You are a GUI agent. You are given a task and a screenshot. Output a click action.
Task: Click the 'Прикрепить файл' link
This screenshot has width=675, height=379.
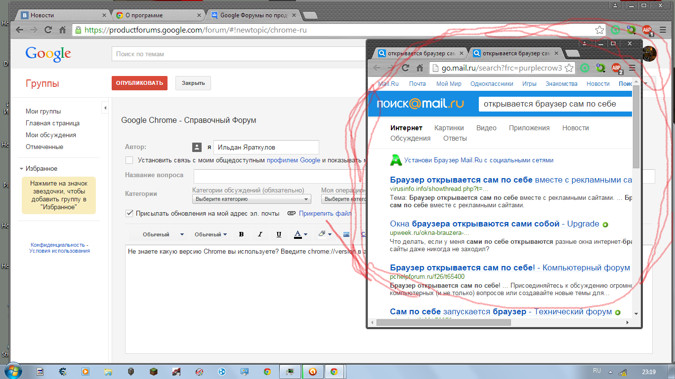(x=325, y=213)
